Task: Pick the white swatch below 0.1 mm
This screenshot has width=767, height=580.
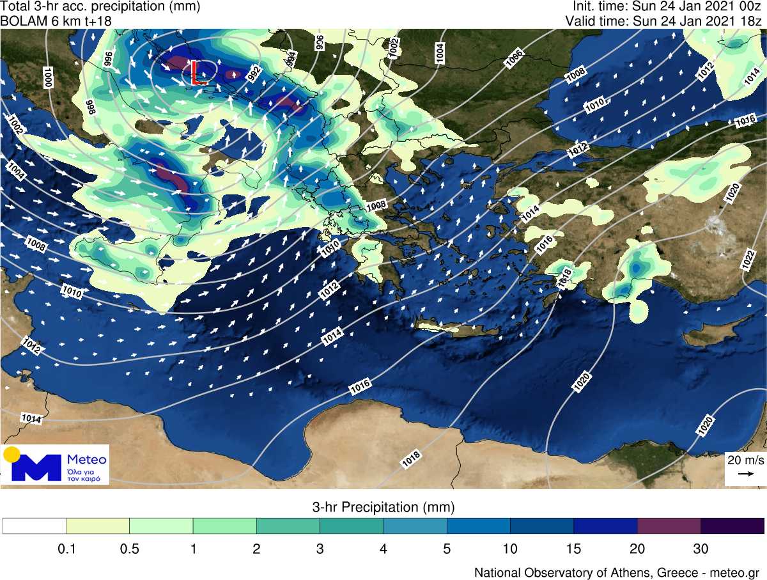Action: [x=35, y=526]
